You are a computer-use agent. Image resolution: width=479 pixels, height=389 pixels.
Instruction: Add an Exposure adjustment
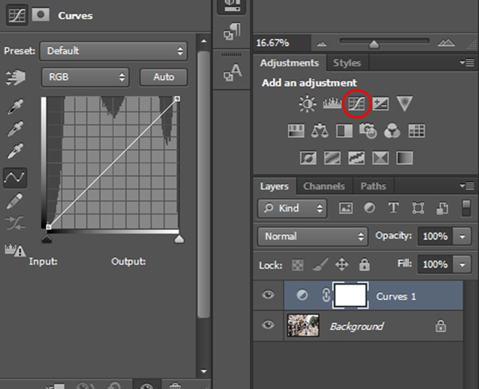(380, 104)
